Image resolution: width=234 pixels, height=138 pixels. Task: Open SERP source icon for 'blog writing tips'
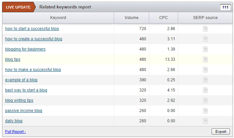205,100
